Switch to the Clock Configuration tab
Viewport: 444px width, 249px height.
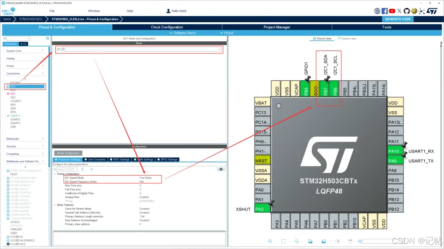(x=167, y=27)
